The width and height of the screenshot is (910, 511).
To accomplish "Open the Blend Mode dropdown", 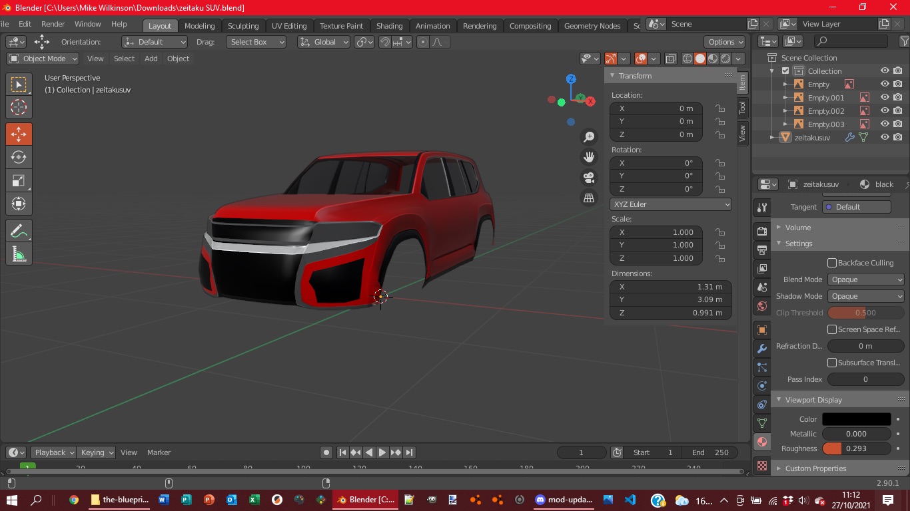I will coord(865,279).
